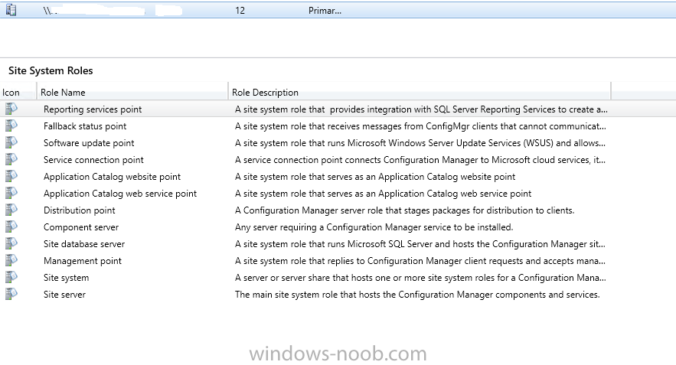This screenshot has width=676, height=365.
Task: Click description about staging packages for distribution
Action: [404, 210]
